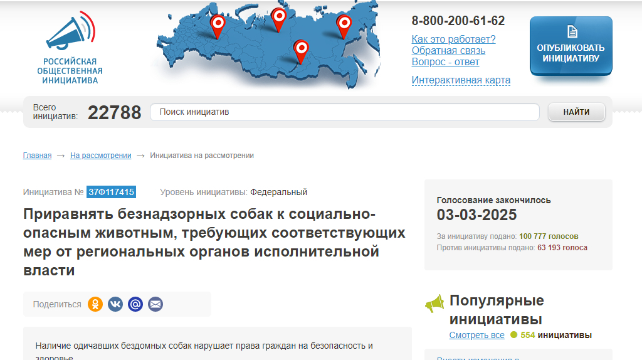The width and height of the screenshot is (642, 360).
Task: Share via Mail.ru @ icon
Action: pos(135,304)
